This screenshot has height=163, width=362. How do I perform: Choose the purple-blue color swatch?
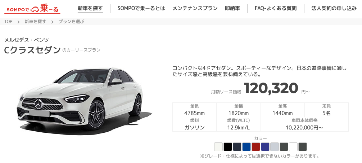pos(265,147)
